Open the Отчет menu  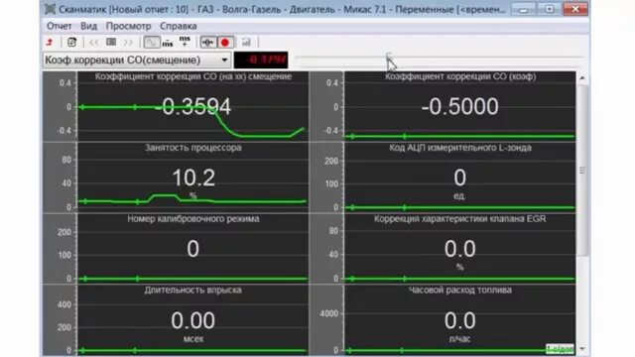60,26
